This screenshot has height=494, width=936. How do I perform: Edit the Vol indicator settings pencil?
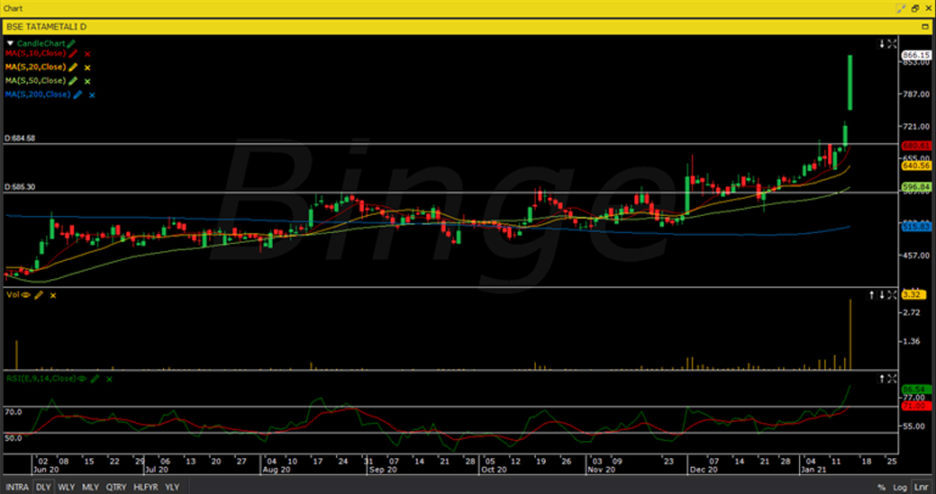(x=39, y=295)
